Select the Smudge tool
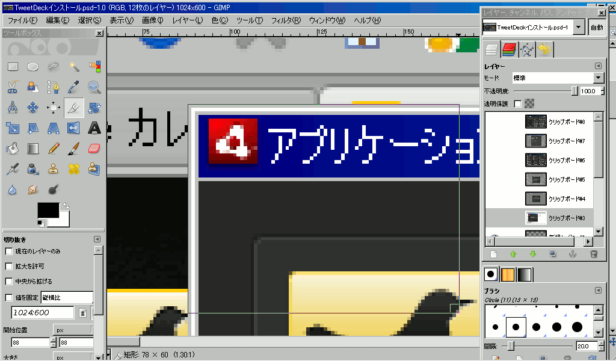Image resolution: width=616 pixels, height=361 pixels. 32,190
